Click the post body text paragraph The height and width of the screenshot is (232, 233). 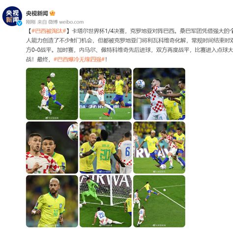tap(129, 45)
